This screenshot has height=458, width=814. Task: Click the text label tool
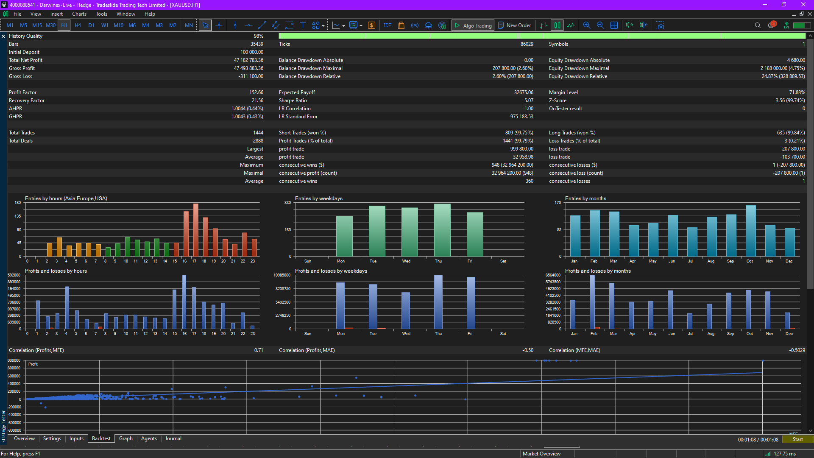(x=303, y=25)
